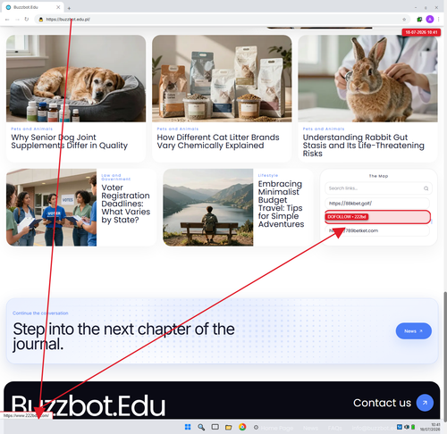Open a new tab with the plus icon
The image size is (447, 434).
69,8
